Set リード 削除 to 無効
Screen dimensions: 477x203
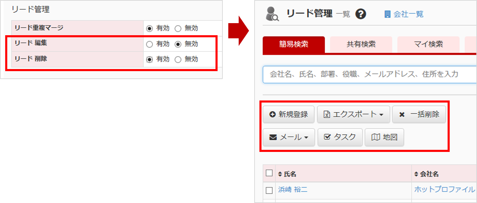[x=178, y=59]
